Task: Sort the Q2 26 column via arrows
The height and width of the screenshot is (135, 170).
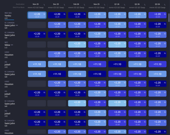Action: [x=145, y=5]
